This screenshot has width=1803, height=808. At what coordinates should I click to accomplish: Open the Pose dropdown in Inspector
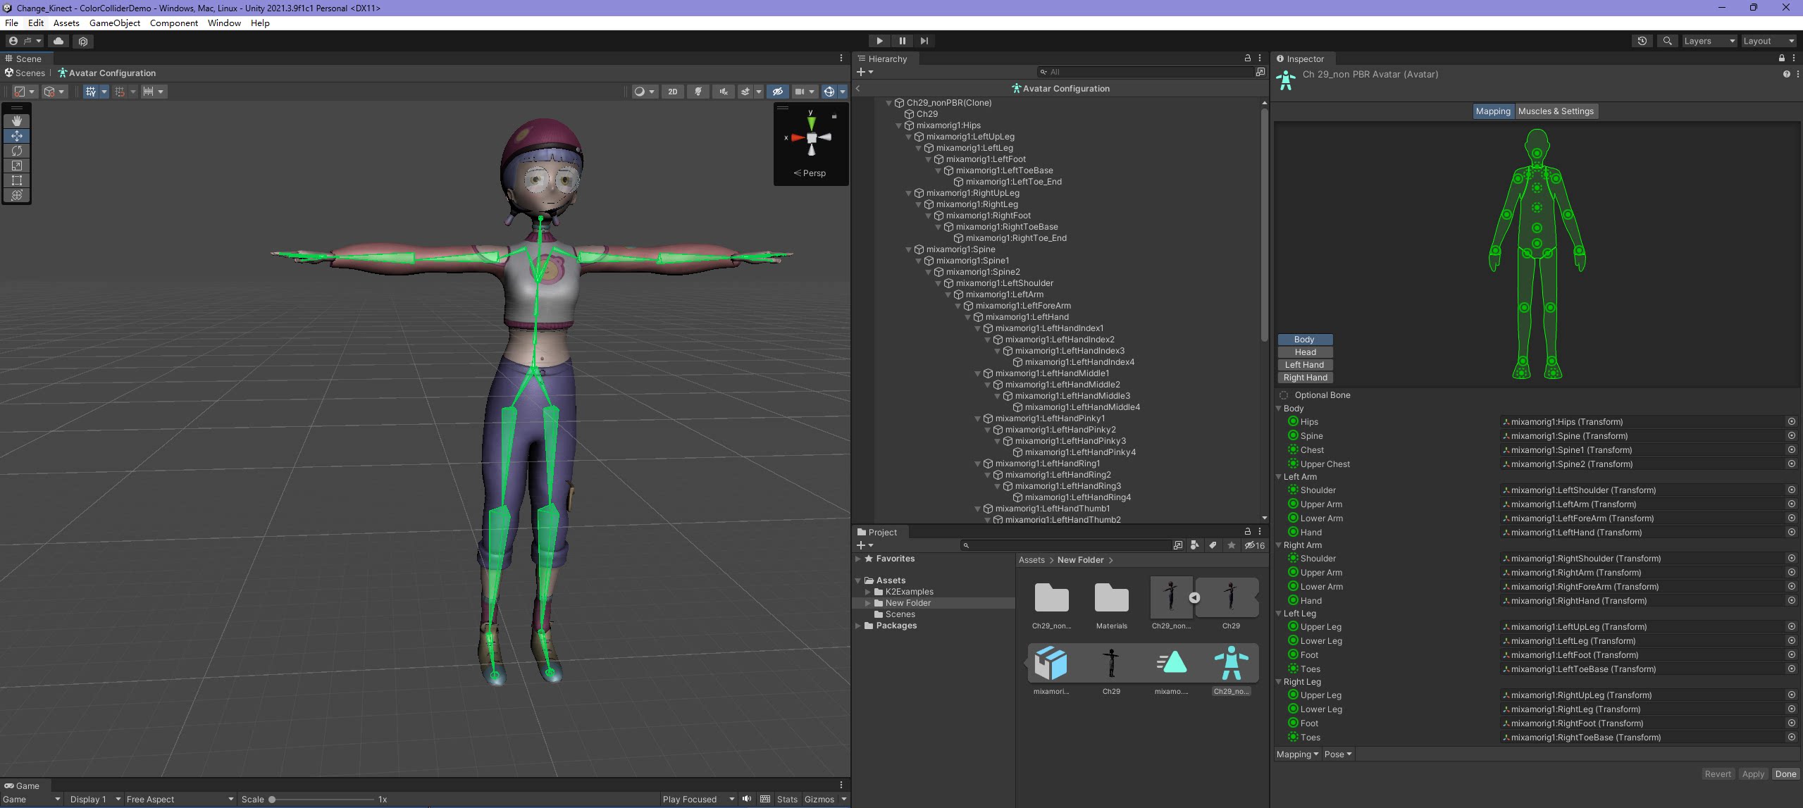tap(1337, 754)
